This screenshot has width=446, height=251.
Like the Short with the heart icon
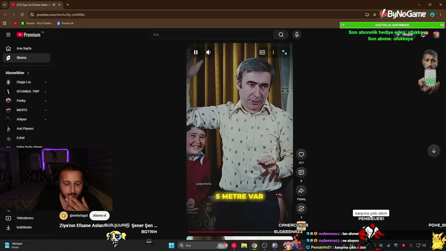pos(301,154)
